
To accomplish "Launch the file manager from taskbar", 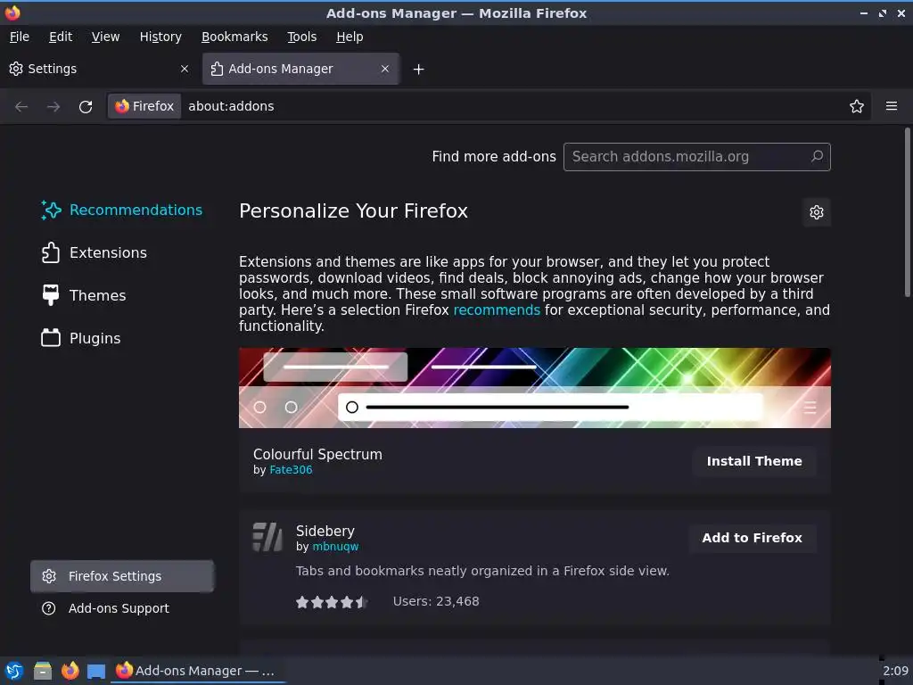I will point(43,671).
